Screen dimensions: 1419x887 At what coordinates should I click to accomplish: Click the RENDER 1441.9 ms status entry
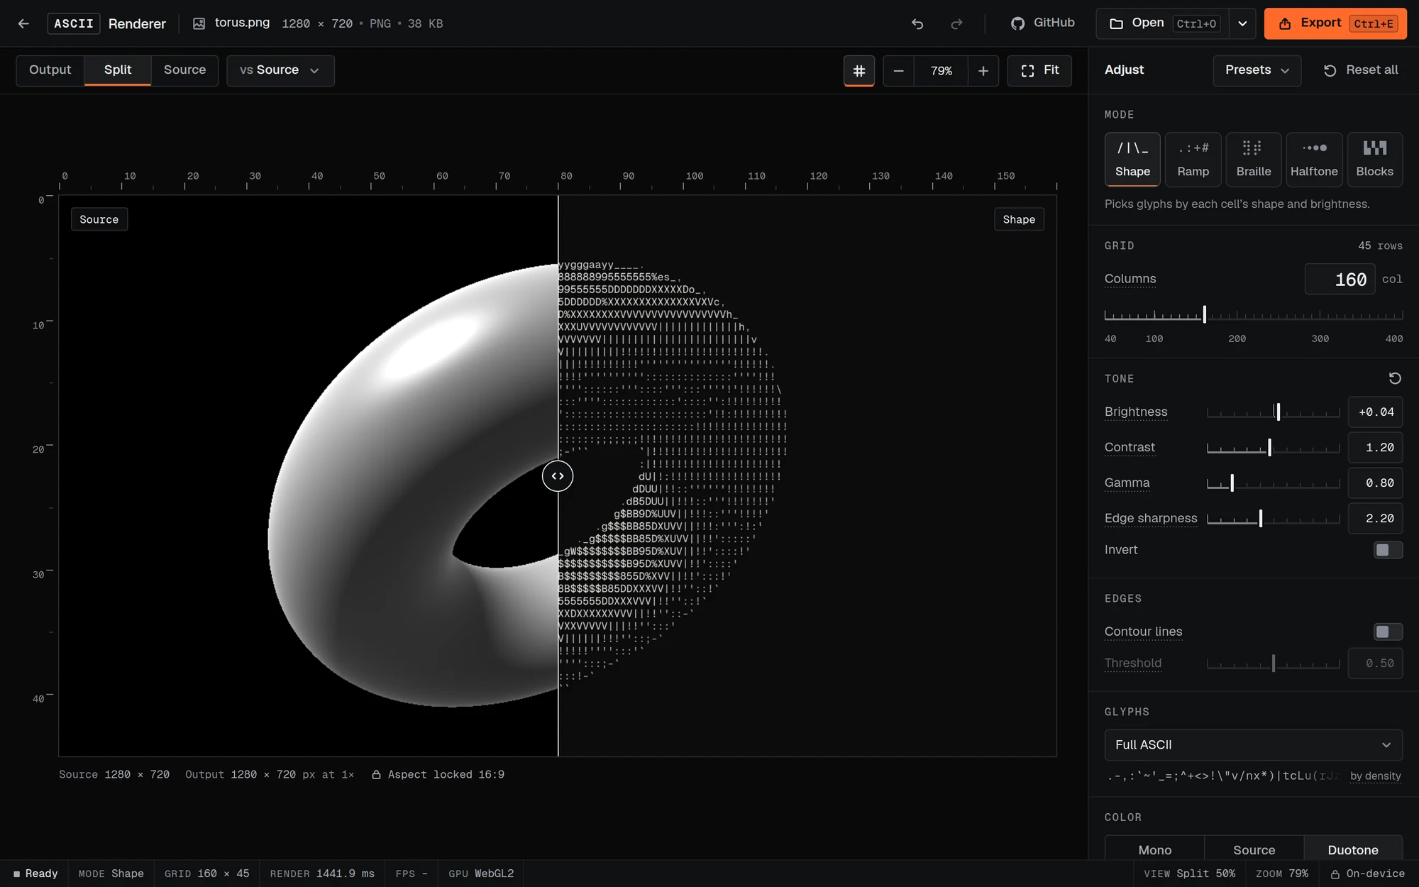coord(322,874)
